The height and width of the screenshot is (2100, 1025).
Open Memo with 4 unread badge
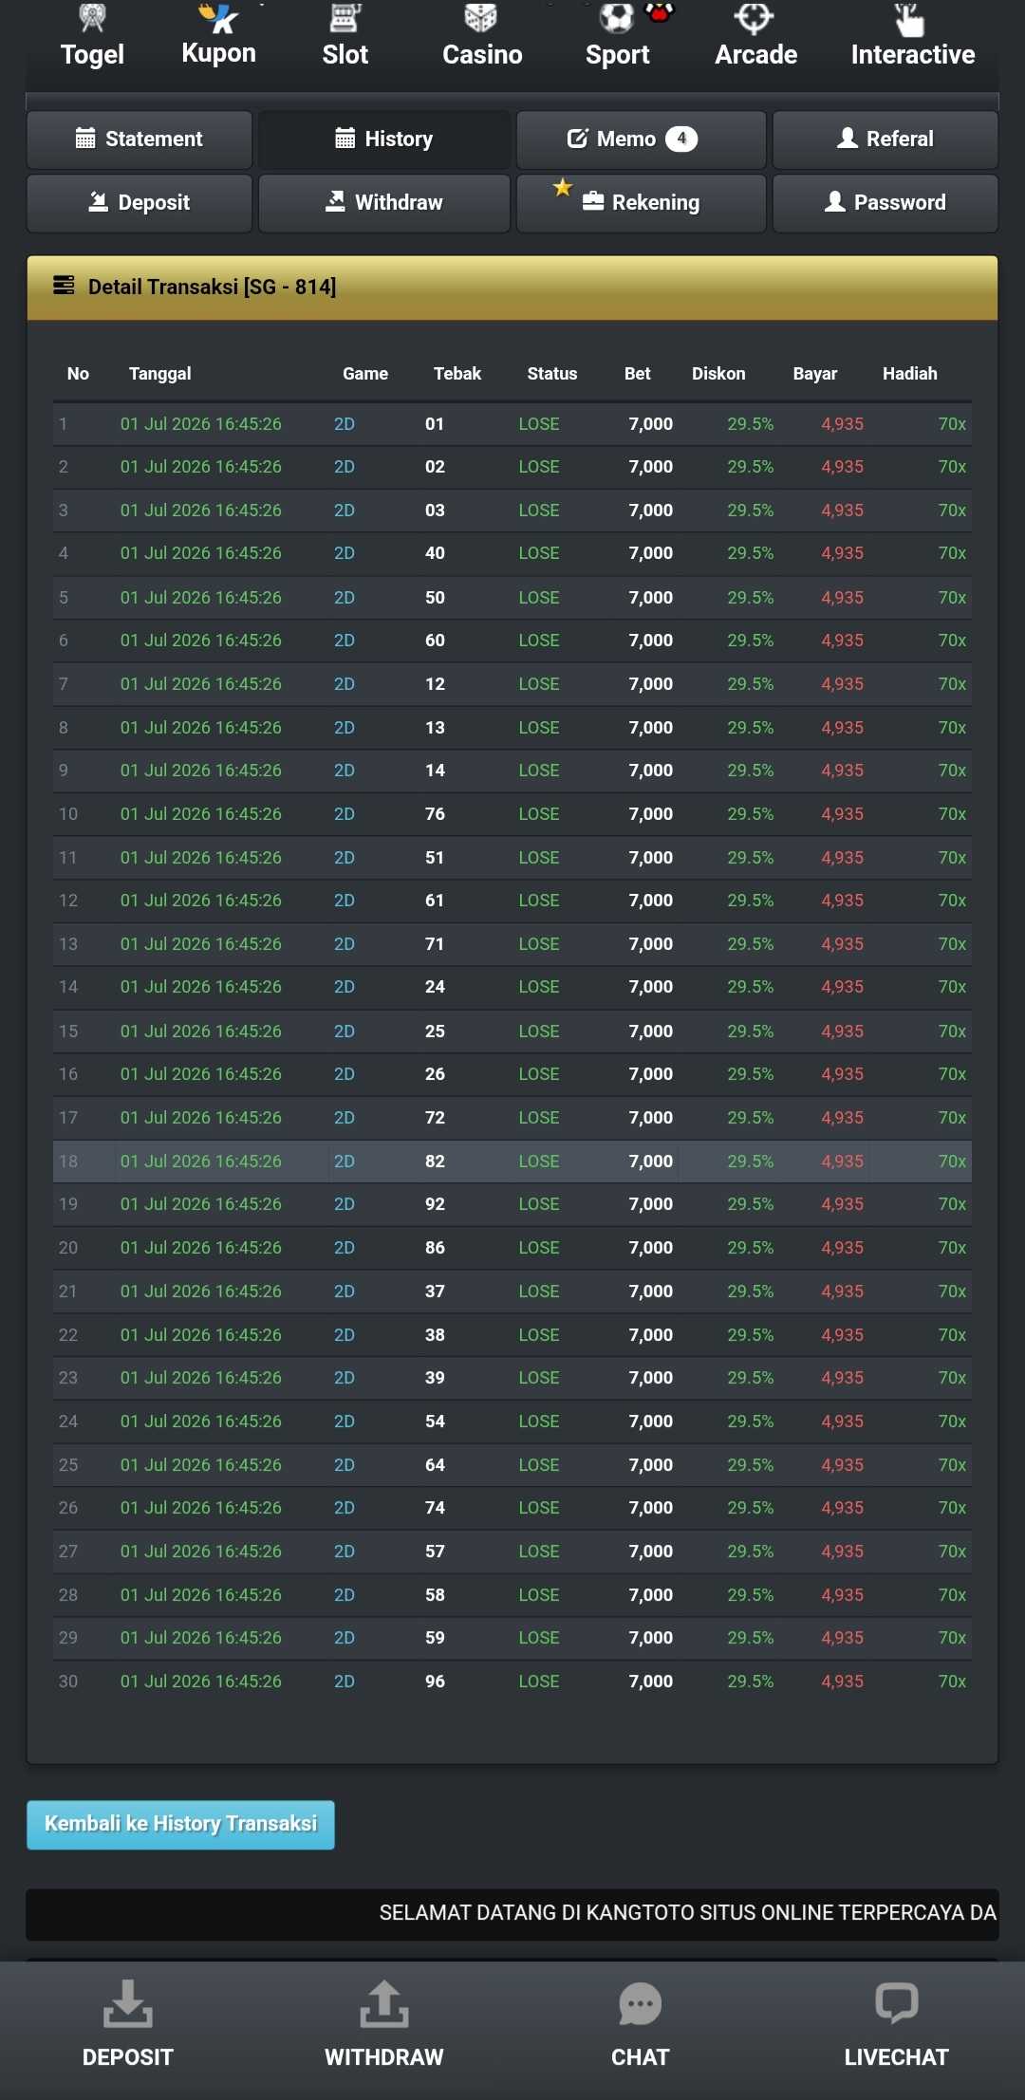pos(641,139)
